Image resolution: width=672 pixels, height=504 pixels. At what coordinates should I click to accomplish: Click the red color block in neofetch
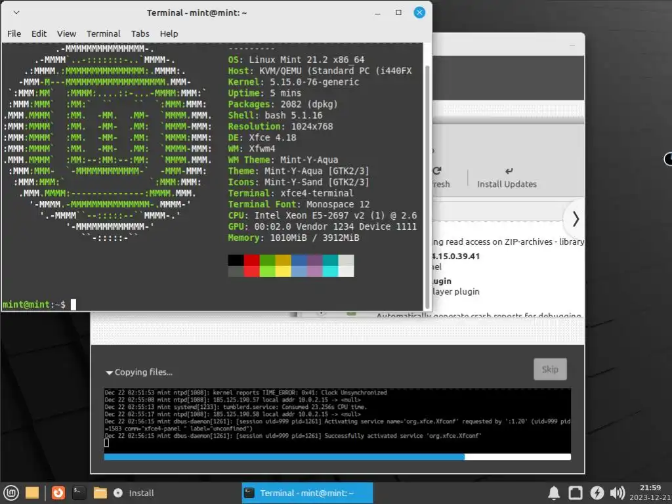[x=251, y=265]
